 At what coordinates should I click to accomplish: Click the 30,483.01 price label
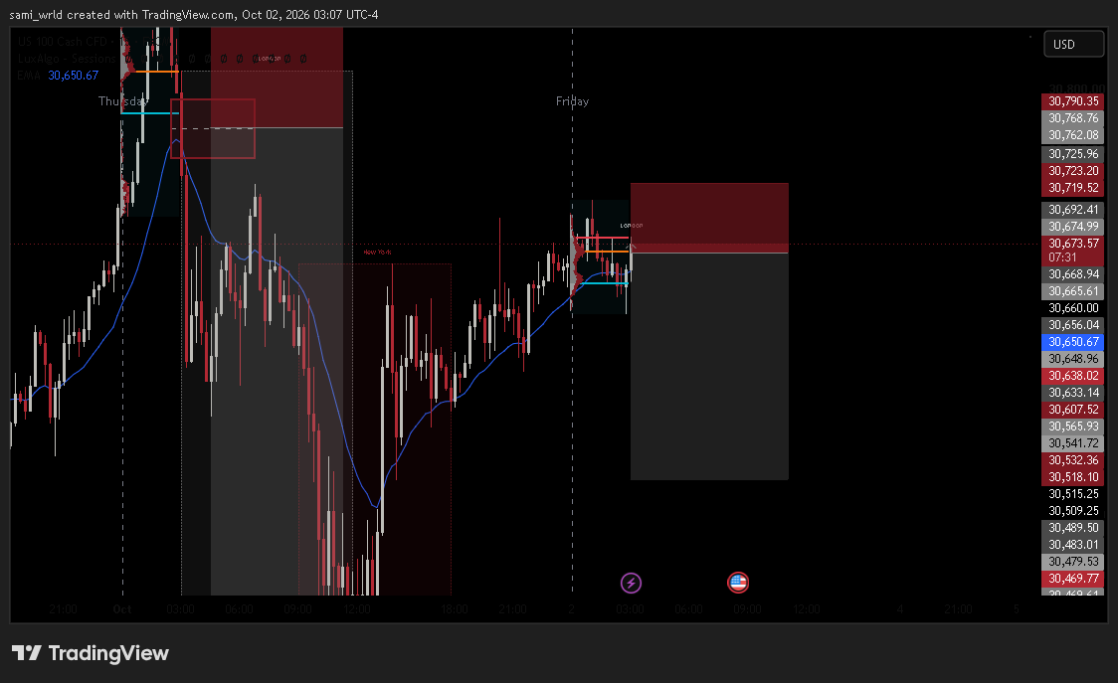(1073, 545)
